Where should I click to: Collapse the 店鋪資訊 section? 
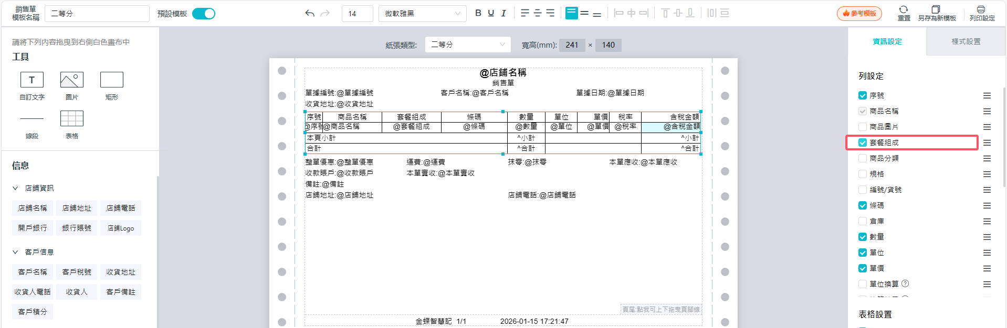[16, 188]
